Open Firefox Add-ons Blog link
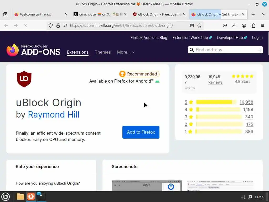 click(149, 38)
